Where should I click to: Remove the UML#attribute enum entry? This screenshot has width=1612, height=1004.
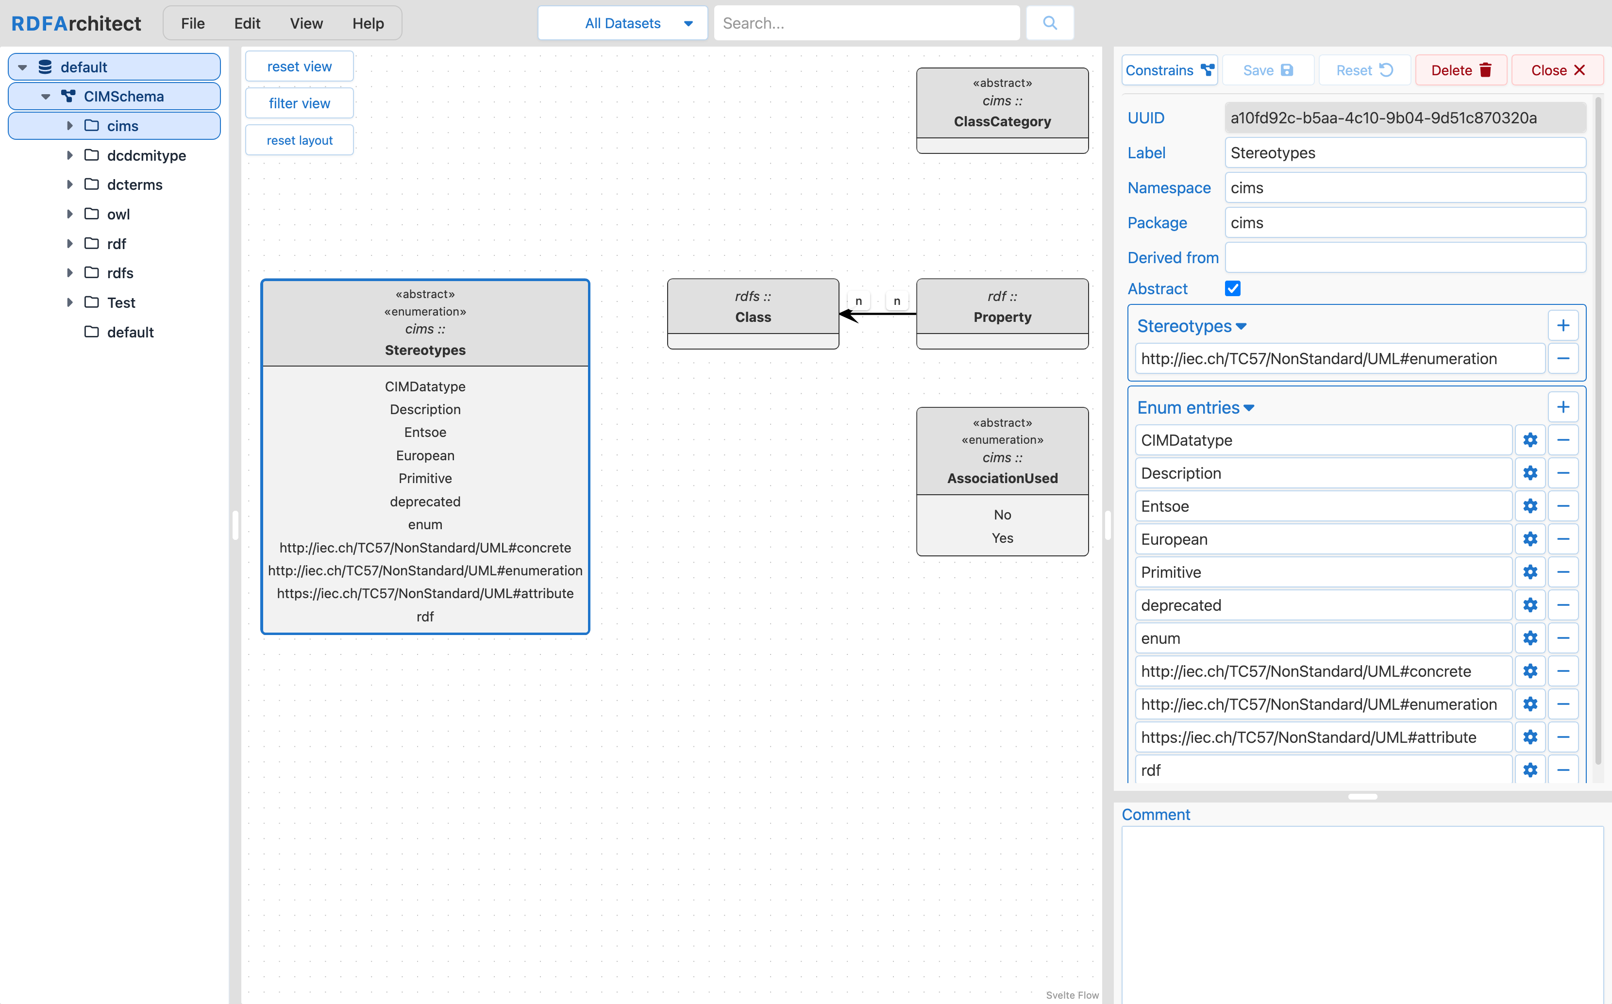coord(1563,737)
